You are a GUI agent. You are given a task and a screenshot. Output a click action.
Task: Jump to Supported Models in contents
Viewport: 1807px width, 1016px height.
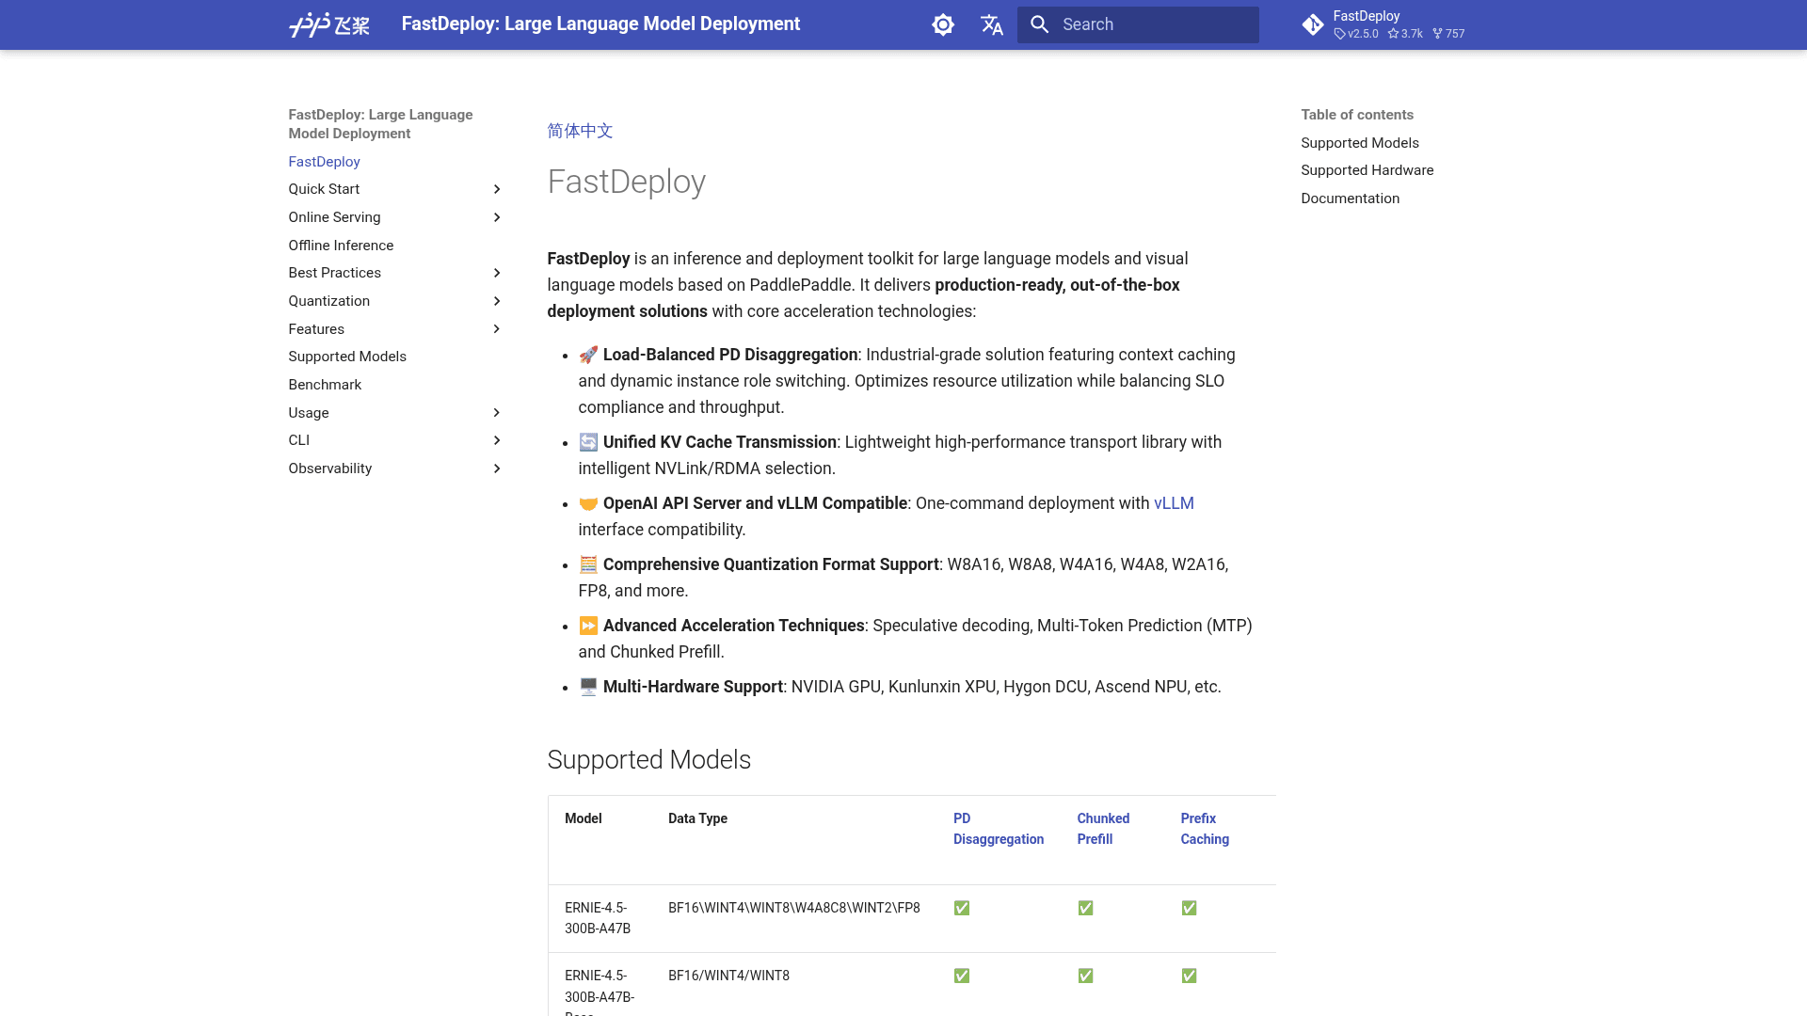(1359, 143)
